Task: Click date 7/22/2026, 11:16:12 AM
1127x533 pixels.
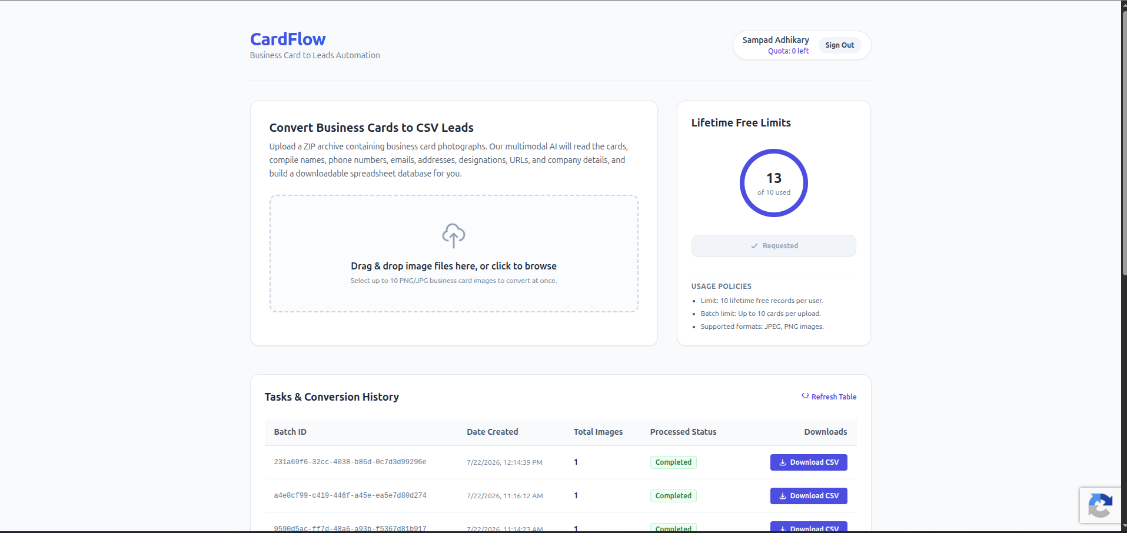Action: [x=505, y=496]
